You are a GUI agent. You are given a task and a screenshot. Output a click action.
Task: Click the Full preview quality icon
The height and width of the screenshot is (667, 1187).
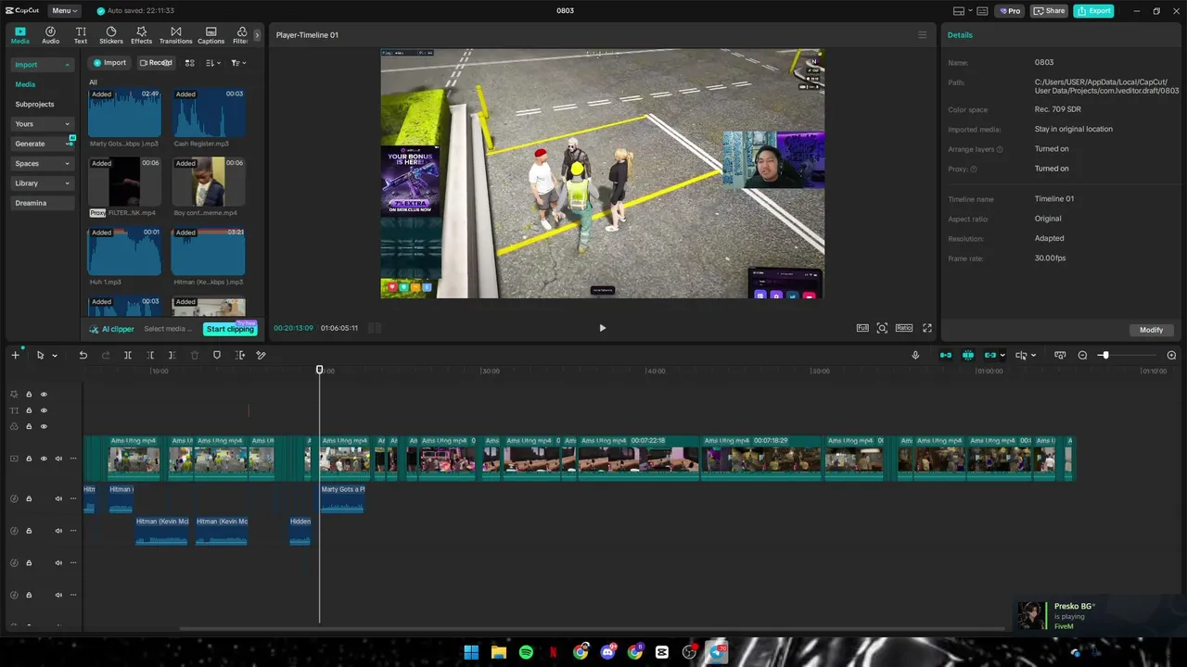[x=862, y=328]
